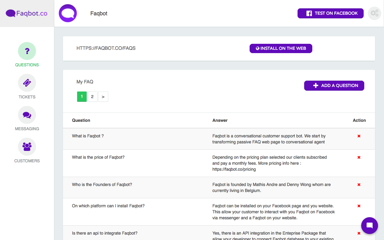Open the Tickets section icon
The height and width of the screenshot is (240, 384).
coord(27,83)
